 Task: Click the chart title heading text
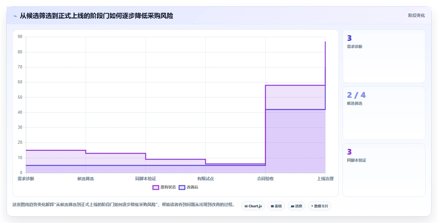[96, 16]
